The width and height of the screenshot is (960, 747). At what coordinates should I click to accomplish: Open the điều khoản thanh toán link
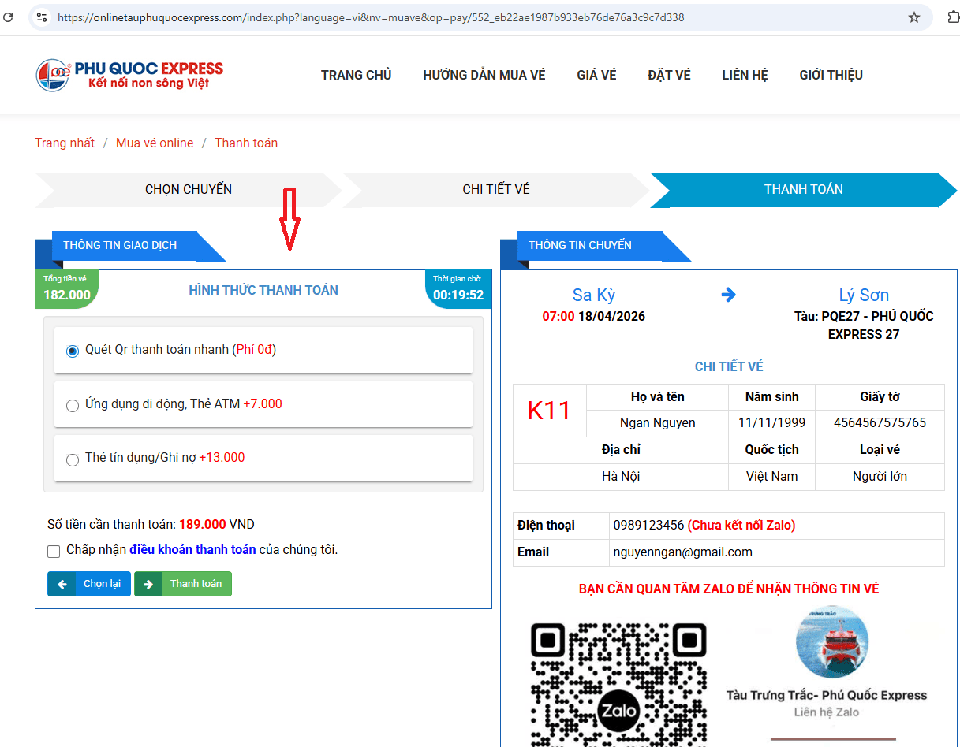click(192, 550)
